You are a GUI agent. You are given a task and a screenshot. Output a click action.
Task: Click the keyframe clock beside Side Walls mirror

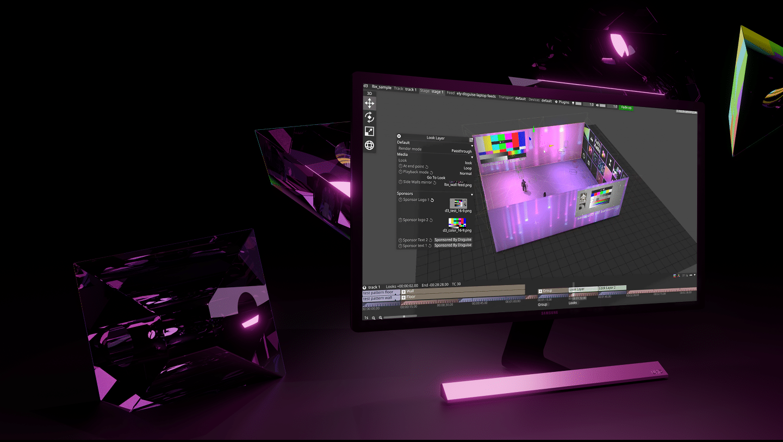(401, 182)
